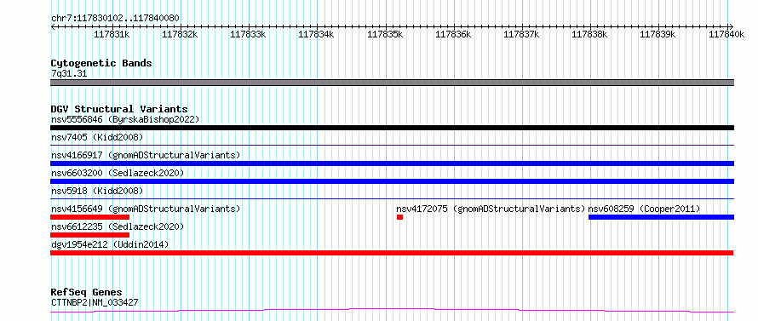This screenshot has height=321, width=758.
Task: Click the 117835k ruler tick label
Action: click(x=385, y=34)
